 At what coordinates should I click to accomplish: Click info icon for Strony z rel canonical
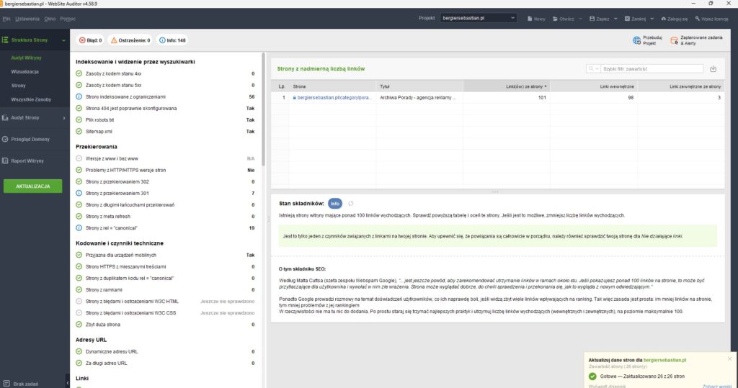point(79,228)
